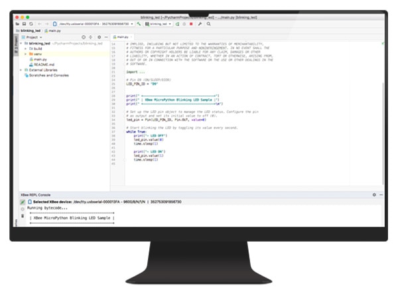Click the red Stop icon in toolbar
Image resolution: width=398 pixels, height=296 pixels.
click(x=191, y=23)
